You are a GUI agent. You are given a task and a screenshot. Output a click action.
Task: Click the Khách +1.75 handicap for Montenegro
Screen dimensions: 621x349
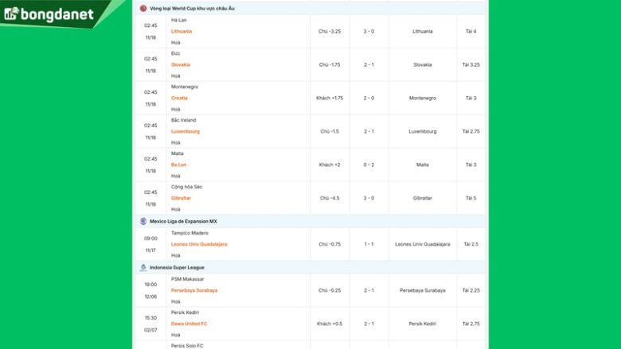click(x=330, y=98)
